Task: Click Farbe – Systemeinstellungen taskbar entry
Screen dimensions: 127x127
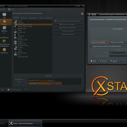Action: tap(25, 123)
